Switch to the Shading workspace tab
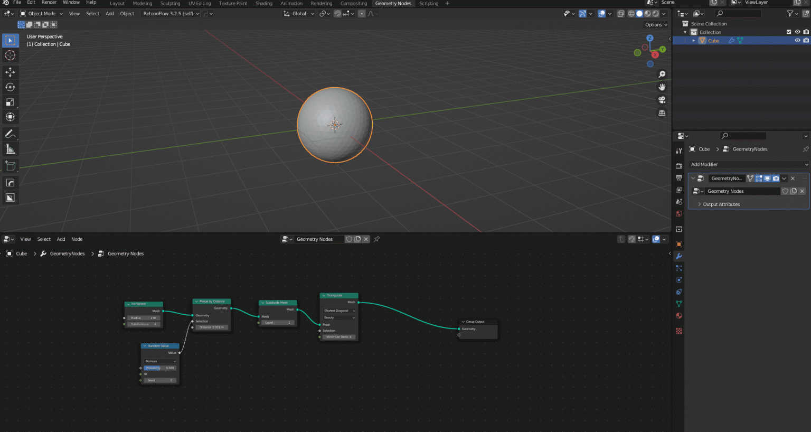 tap(264, 3)
